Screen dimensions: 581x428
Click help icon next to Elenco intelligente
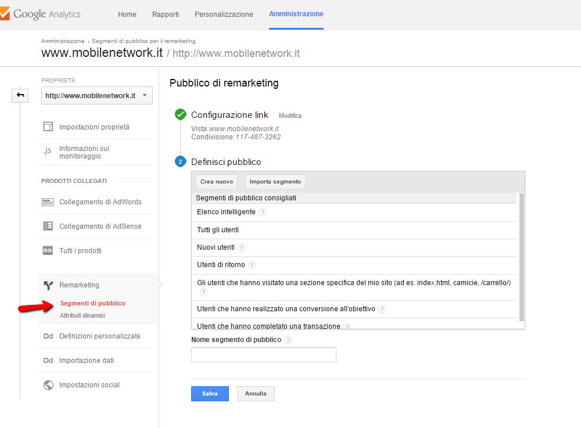[x=263, y=213]
